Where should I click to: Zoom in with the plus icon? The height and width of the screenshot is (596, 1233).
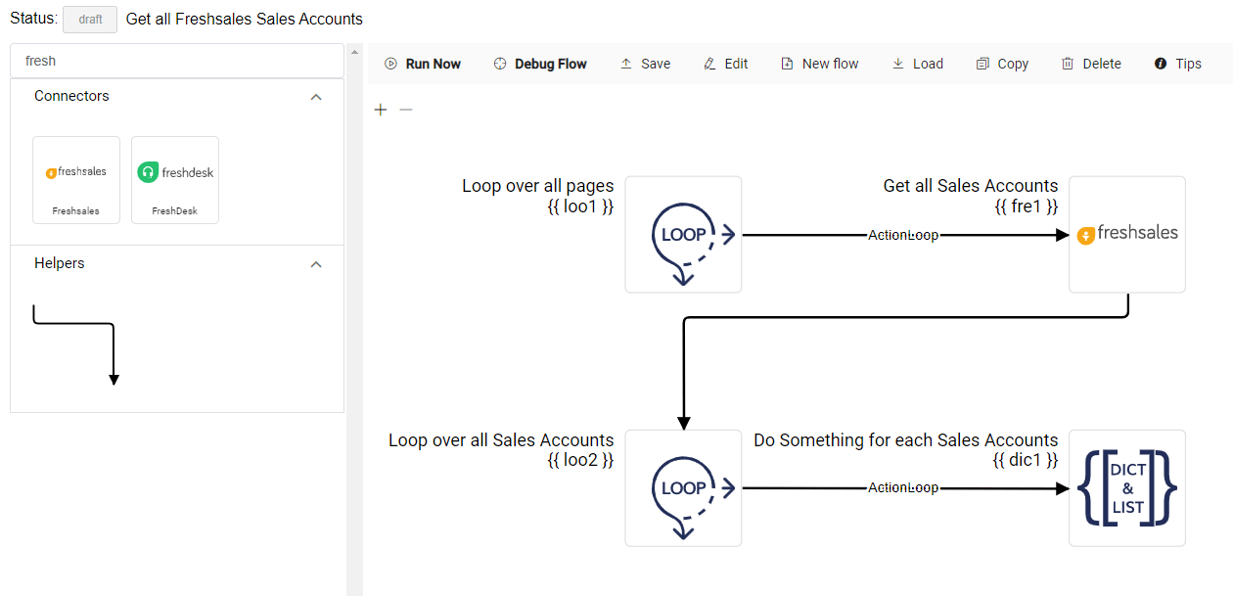coord(381,110)
